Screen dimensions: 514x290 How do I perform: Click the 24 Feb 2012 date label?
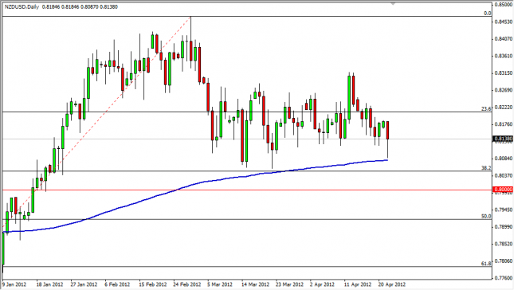[186, 284]
